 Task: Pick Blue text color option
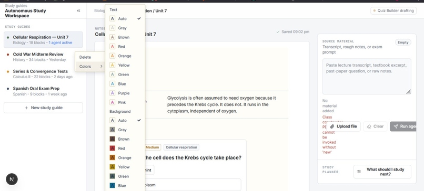125,83
